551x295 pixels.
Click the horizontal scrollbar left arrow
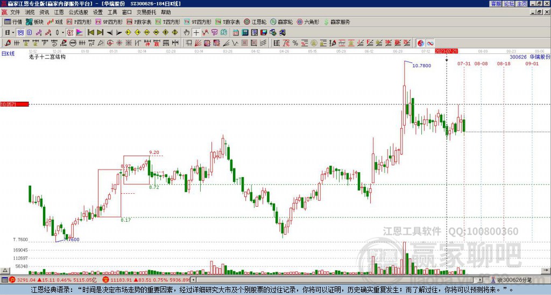[193, 280]
